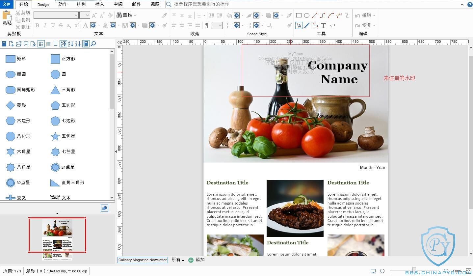
Task: Click the page thumbnail in the pan preview
Action: click(57, 239)
